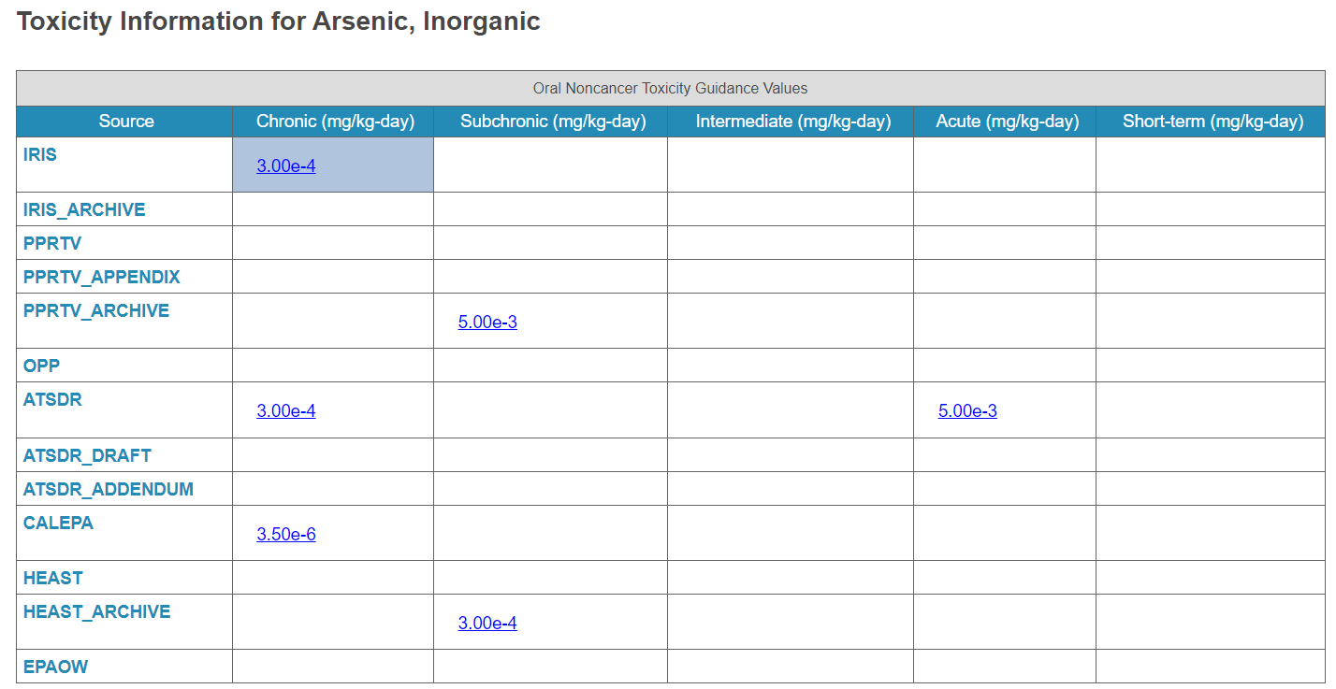Image resolution: width=1336 pixels, height=689 pixels.
Task: Click the PPRTV_ARCHIVE subchronic 5.00e-3 link
Action: pos(487,323)
